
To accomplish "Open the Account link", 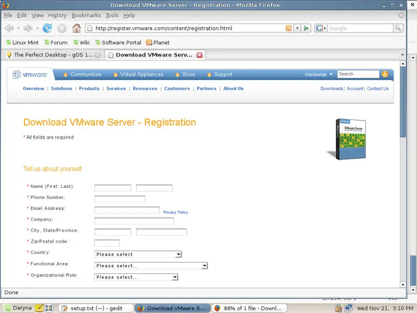I will coord(355,89).
